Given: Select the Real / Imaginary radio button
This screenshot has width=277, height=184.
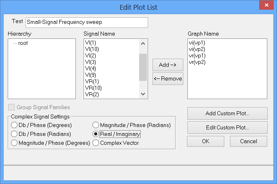Looking at the screenshot, I should pyautogui.click(x=96, y=134).
